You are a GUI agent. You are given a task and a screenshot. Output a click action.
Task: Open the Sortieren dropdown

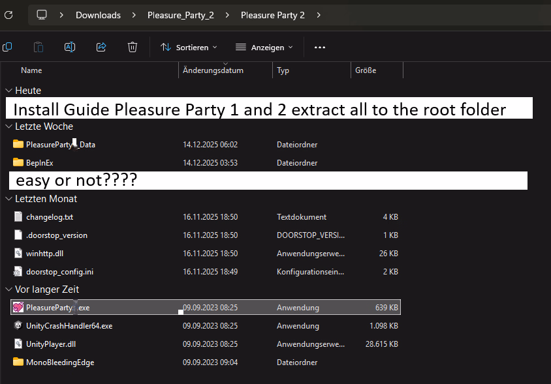pyautogui.click(x=189, y=47)
